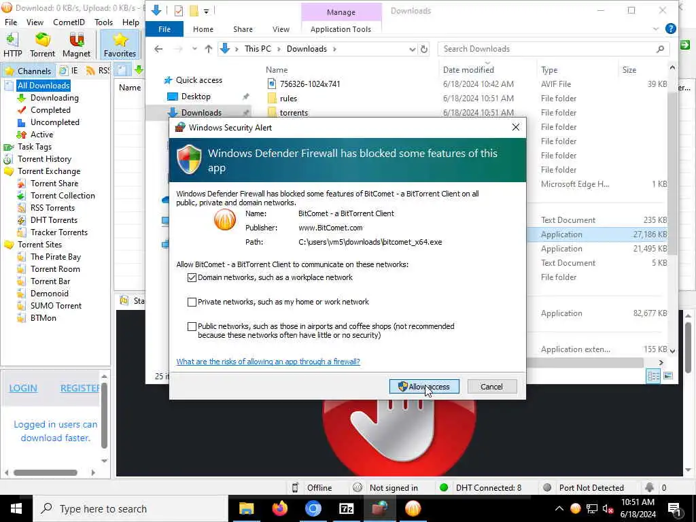Show hidden system tray icons chevron
The width and height of the screenshot is (696, 522).
(559, 508)
